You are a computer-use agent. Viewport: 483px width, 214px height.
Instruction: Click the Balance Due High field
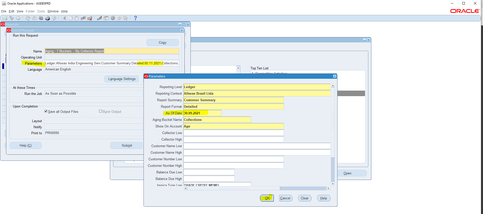coord(209,179)
